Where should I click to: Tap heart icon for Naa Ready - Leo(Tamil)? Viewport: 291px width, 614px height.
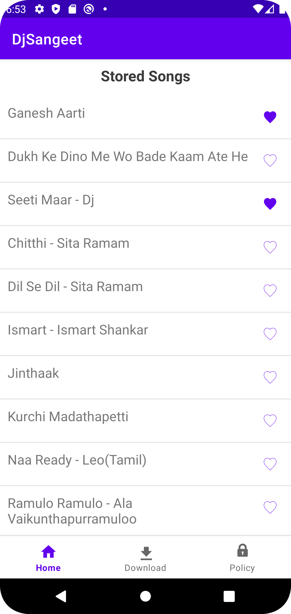tap(270, 464)
